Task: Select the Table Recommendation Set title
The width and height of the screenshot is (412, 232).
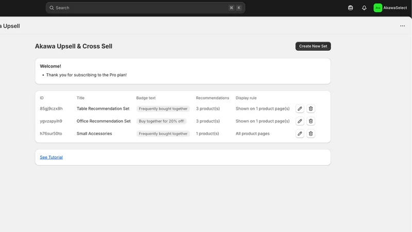Action: (x=103, y=109)
